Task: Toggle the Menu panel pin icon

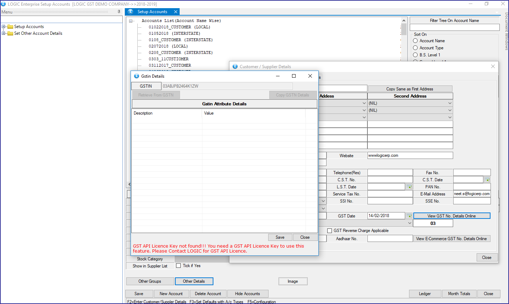Action: pos(119,12)
